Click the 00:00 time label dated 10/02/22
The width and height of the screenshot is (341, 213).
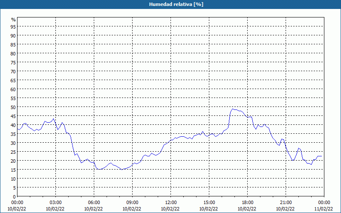(x=17, y=203)
